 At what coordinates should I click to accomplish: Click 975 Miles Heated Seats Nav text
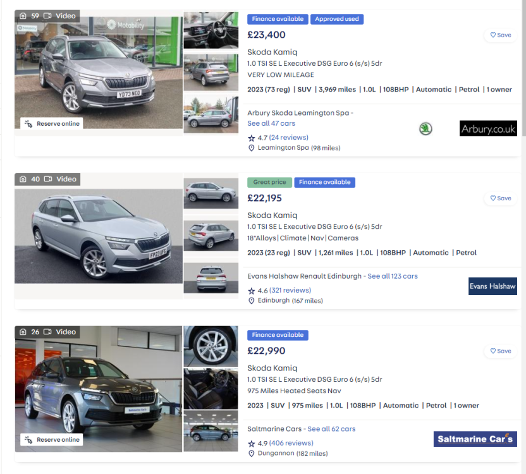(x=294, y=391)
